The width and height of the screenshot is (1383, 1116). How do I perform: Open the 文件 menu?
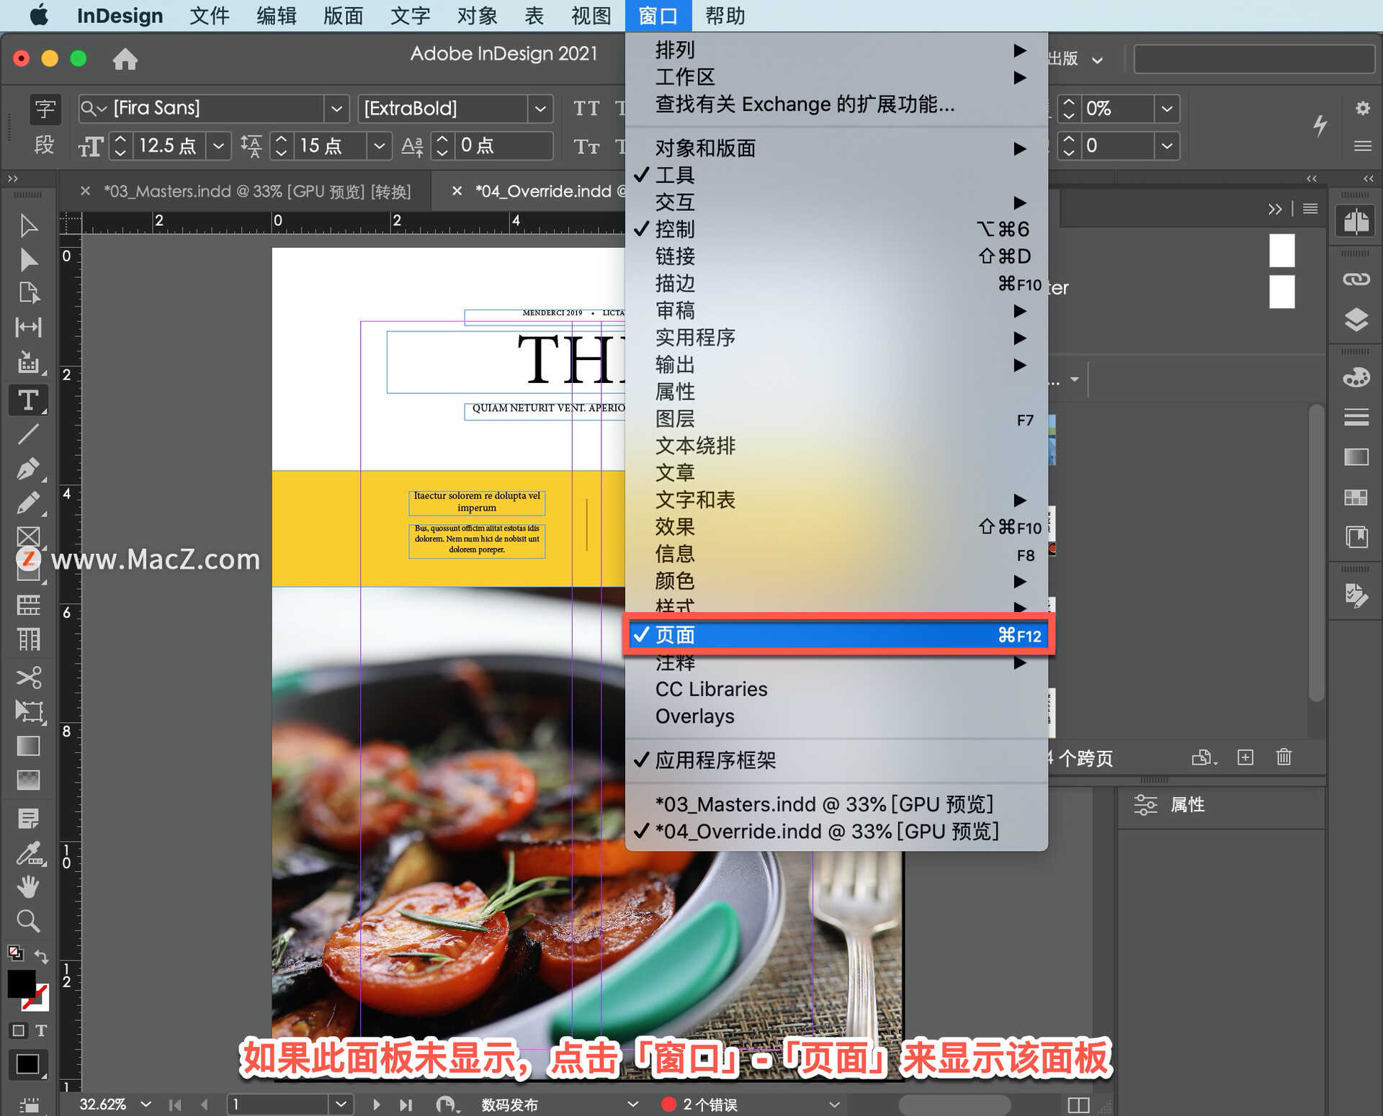click(210, 15)
